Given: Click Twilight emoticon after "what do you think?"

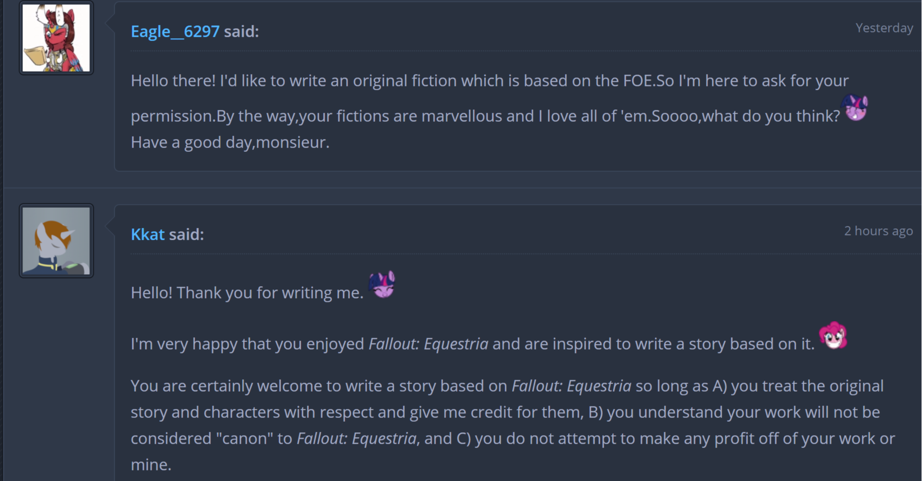Looking at the screenshot, I should [856, 108].
